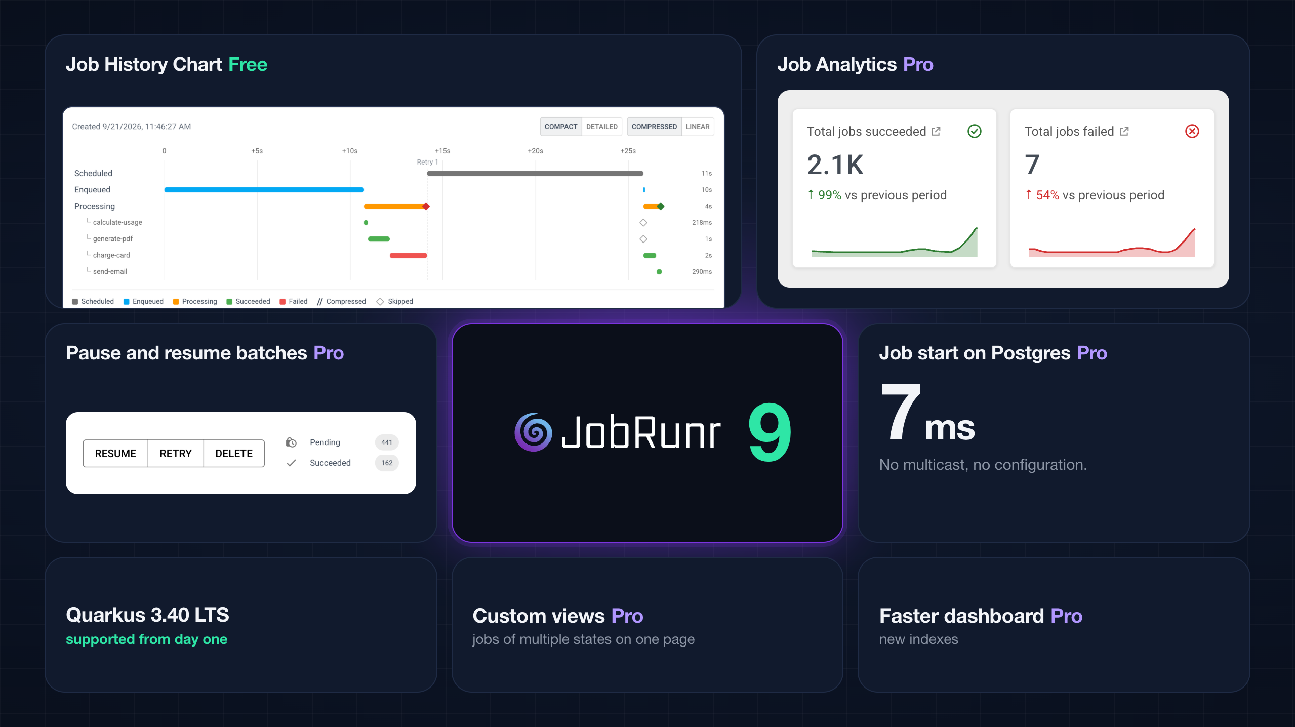Click 'supported from day one' text
The image size is (1295, 727).
click(146, 639)
